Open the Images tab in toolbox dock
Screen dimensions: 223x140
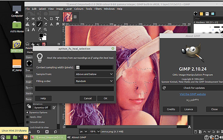[44, 44]
